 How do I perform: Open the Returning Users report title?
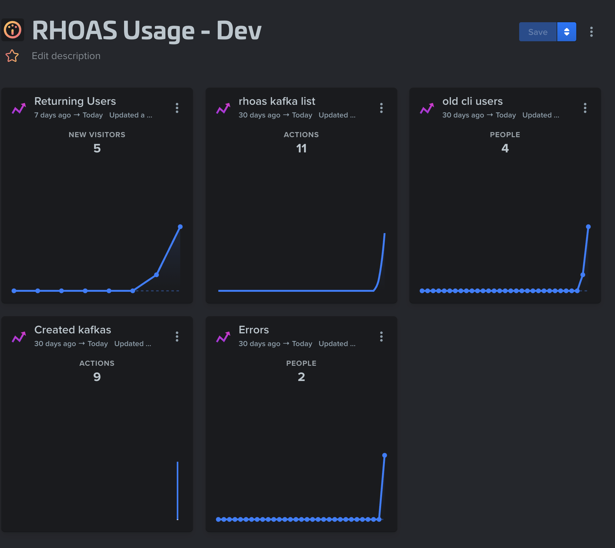(x=75, y=101)
